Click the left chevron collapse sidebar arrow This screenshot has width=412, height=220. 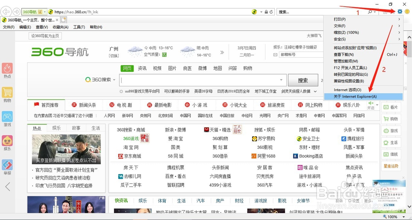point(7,187)
